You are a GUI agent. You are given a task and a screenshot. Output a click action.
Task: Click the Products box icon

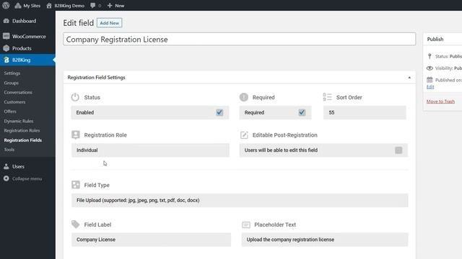pos(6,48)
